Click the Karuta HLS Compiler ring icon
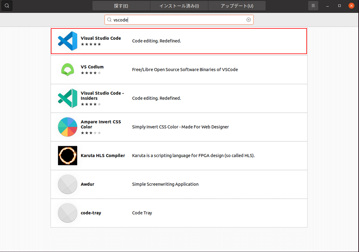Viewport: 359px width, 252px height. pos(68,155)
